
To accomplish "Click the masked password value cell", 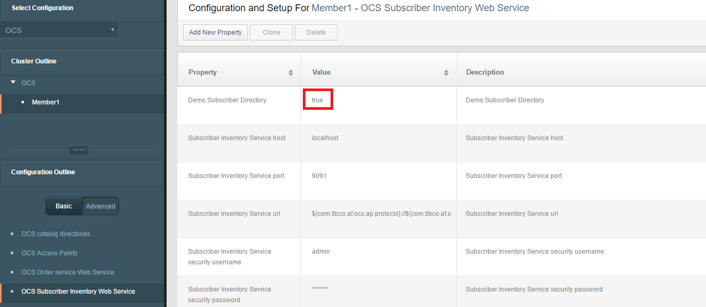I will point(320,289).
